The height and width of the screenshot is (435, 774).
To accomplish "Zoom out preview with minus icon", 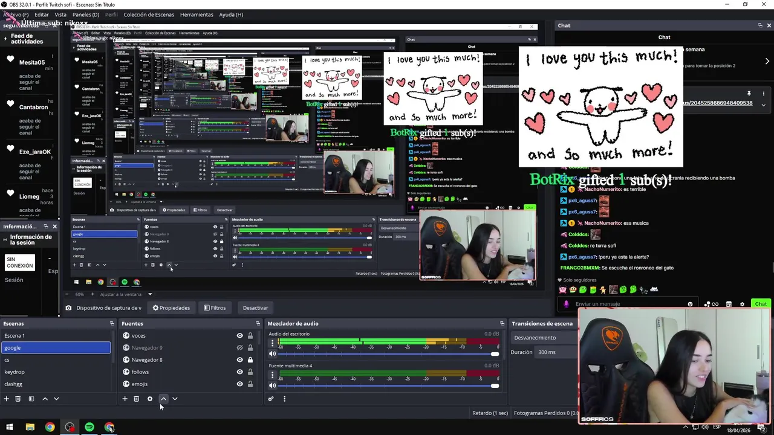I will 67,294.
